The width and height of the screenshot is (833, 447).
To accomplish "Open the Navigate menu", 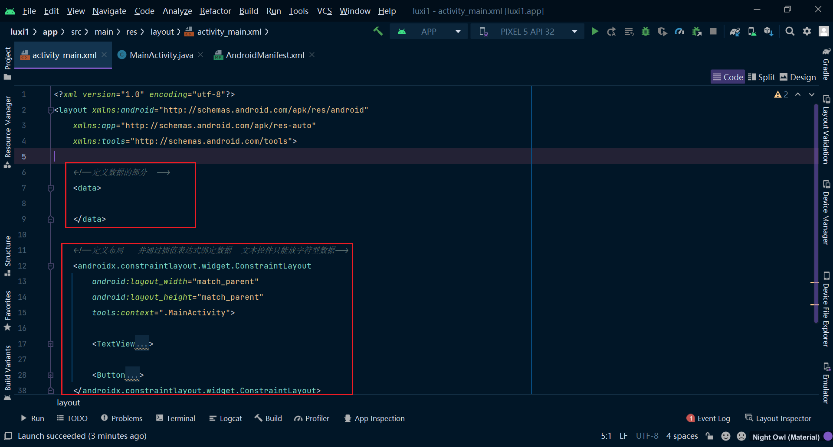I will coord(109,11).
